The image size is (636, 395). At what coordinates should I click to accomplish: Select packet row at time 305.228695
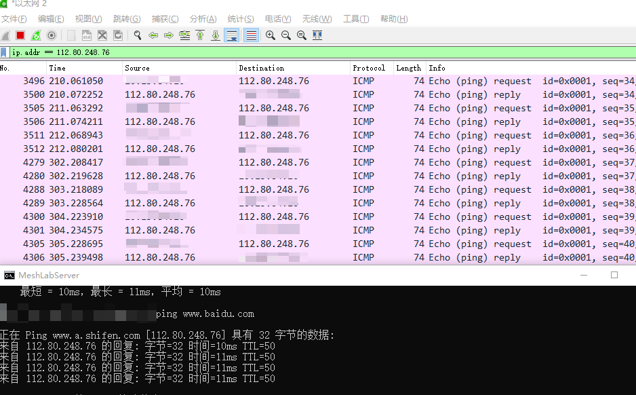(x=318, y=244)
